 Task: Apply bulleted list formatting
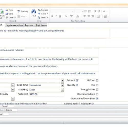click(86, 11)
